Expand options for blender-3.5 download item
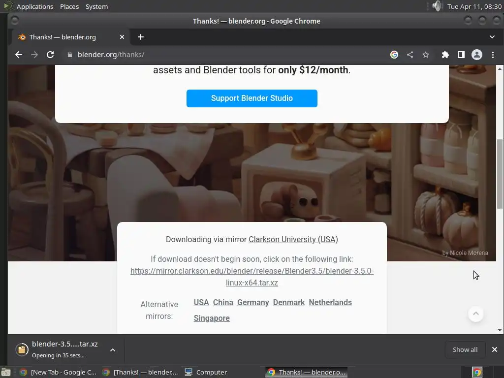The height and width of the screenshot is (378, 504). coord(113,350)
